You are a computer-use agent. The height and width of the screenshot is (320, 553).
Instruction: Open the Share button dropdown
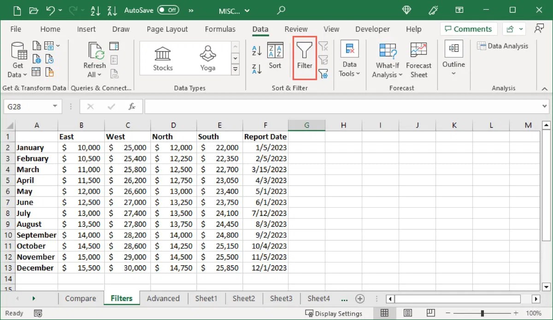(x=514, y=29)
